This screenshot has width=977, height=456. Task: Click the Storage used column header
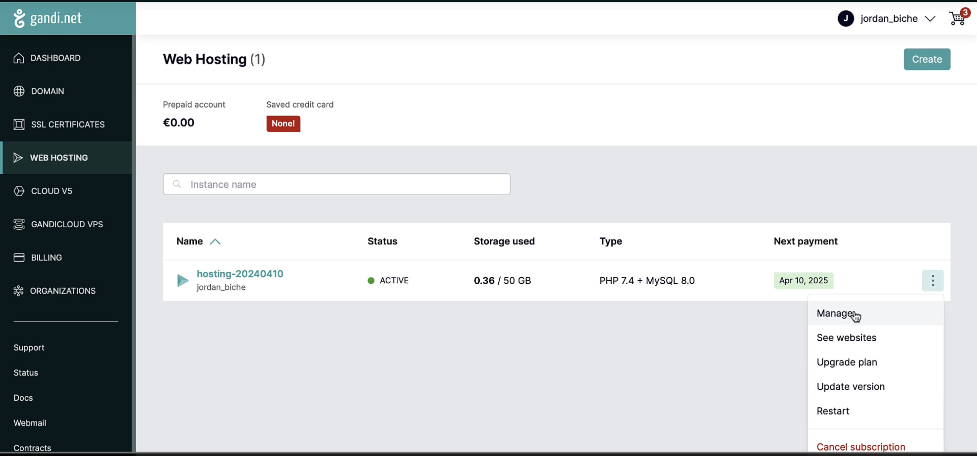point(504,241)
